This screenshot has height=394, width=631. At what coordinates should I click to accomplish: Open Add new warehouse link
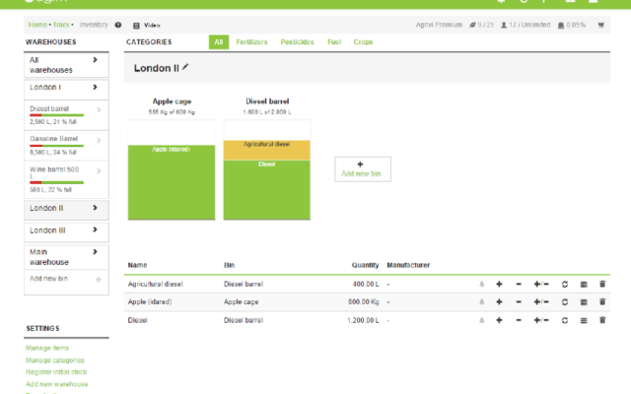[57, 384]
